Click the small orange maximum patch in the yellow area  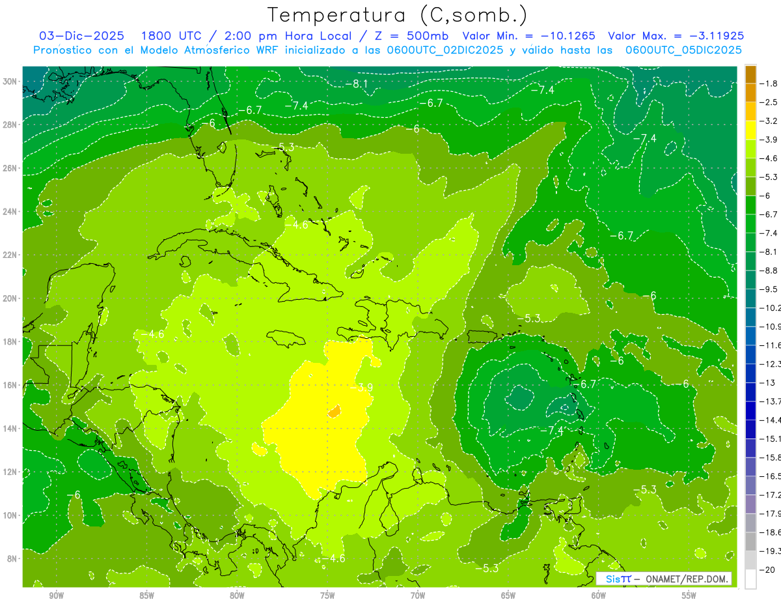(x=335, y=411)
